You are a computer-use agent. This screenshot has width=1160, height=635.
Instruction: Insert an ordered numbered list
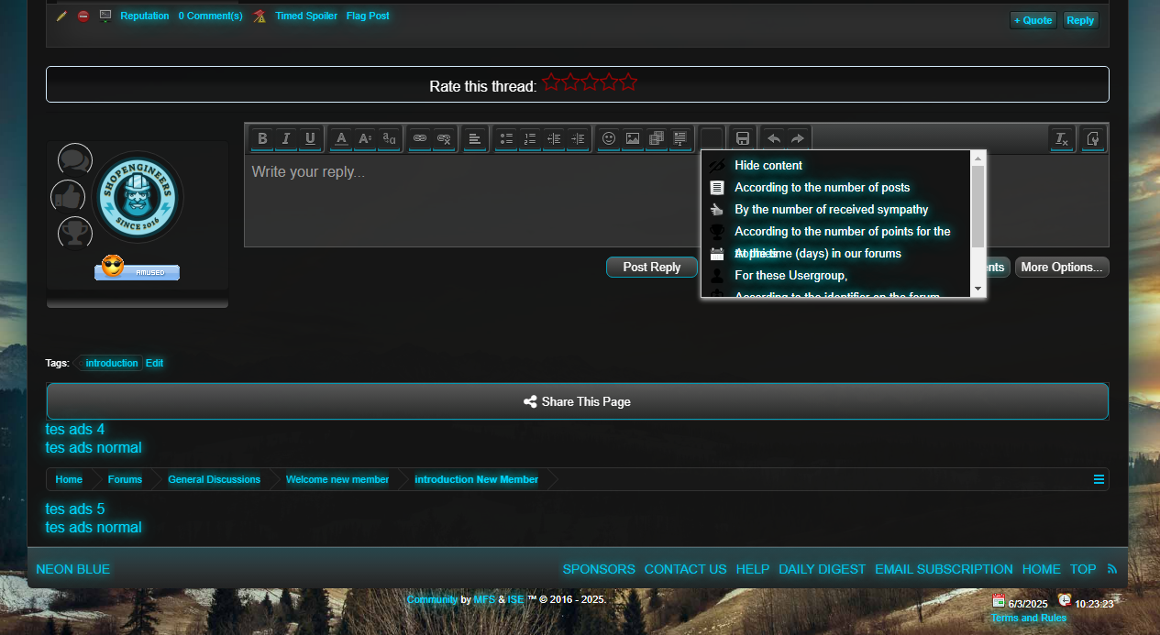(x=530, y=138)
